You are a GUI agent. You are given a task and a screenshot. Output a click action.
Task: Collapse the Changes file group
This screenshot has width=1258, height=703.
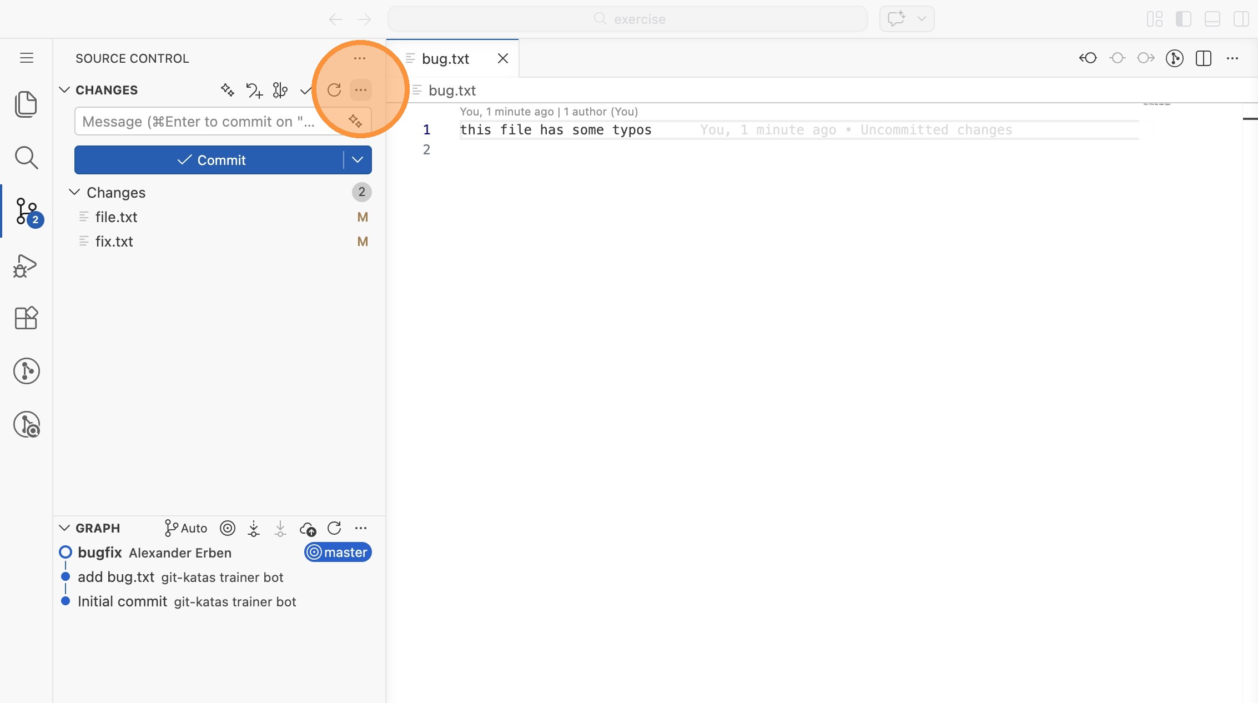point(74,192)
